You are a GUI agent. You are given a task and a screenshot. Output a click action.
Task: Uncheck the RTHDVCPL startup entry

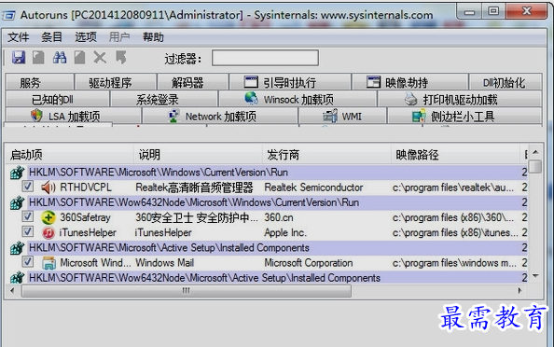(28, 187)
